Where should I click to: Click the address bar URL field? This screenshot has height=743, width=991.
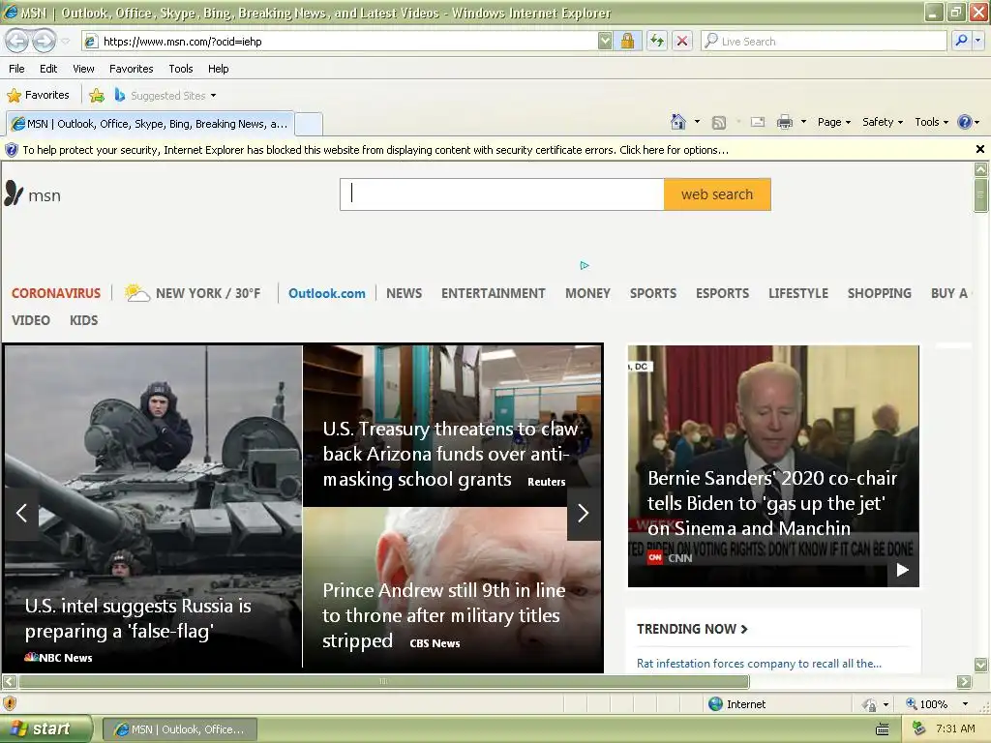tap(340, 42)
